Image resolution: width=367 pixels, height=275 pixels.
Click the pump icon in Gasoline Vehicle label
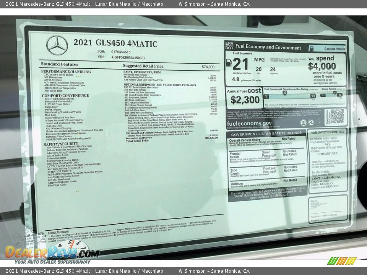(x=312, y=49)
